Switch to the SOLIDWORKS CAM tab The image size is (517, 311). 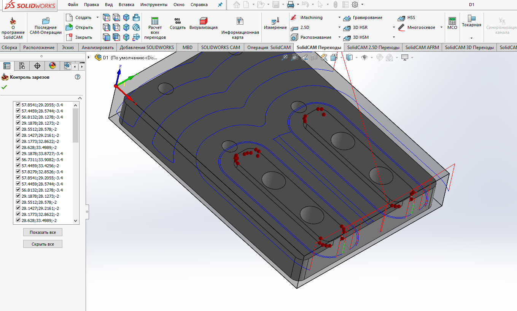pos(221,47)
